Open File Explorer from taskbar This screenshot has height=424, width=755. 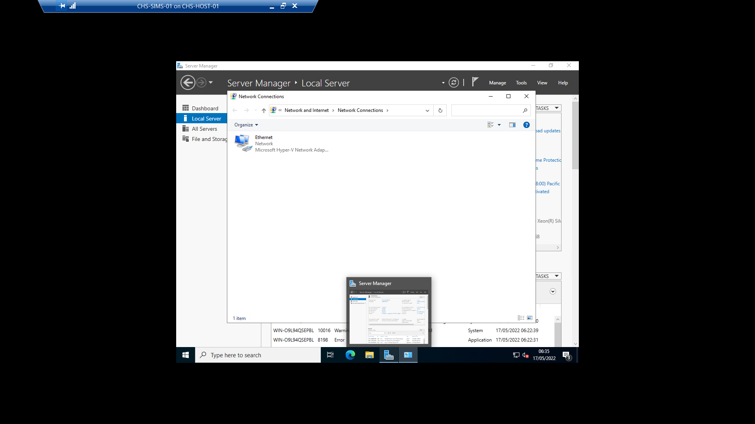tap(369, 355)
